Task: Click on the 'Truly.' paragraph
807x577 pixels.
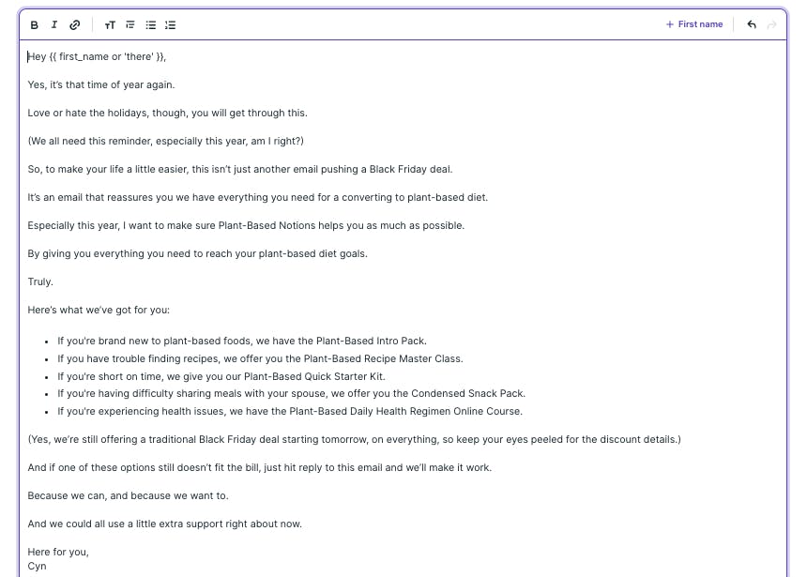Action: tap(40, 281)
